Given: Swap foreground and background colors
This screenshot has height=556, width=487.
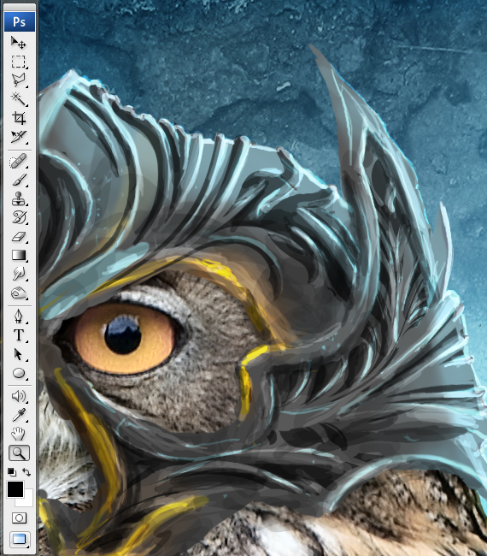Looking at the screenshot, I should click(26, 472).
